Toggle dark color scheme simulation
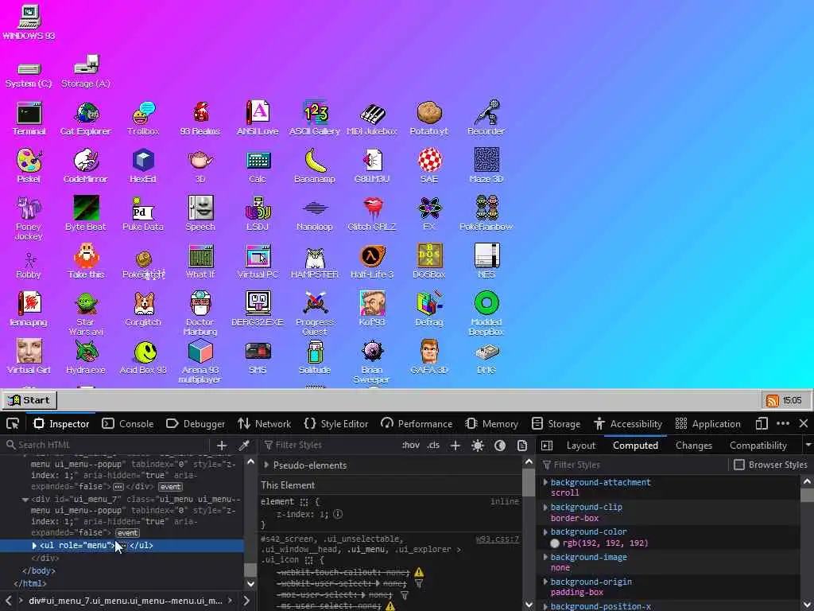Image resolution: width=814 pixels, height=611 pixels. 500,446
